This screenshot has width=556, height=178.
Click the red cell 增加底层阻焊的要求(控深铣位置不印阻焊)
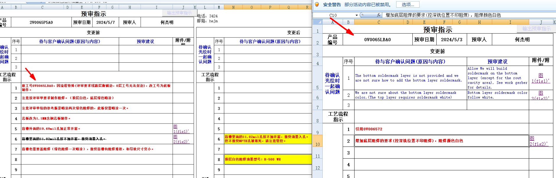tap(442, 141)
